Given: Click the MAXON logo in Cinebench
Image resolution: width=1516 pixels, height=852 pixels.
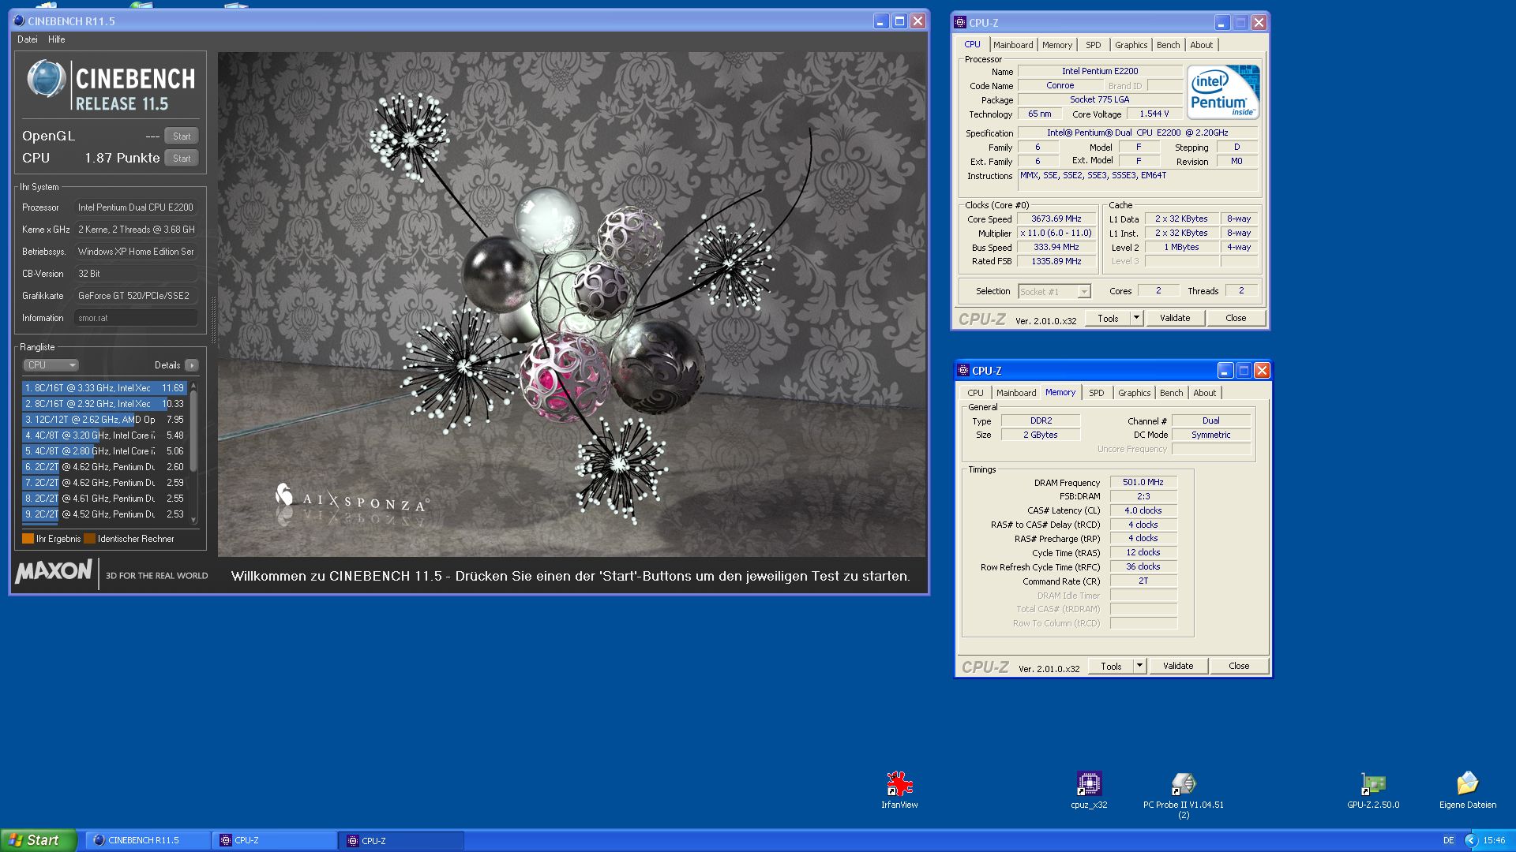Looking at the screenshot, I should [x=54, y=571].
